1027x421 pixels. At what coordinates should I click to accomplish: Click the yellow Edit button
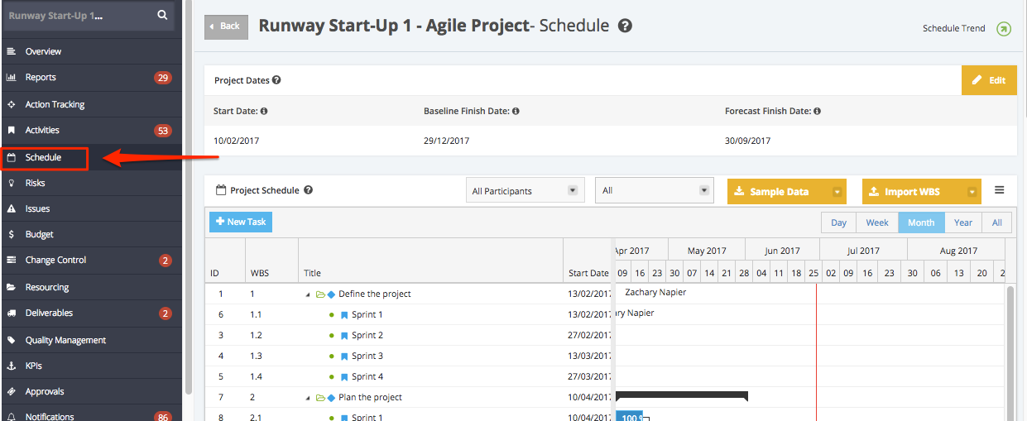[x=989, y=80]
